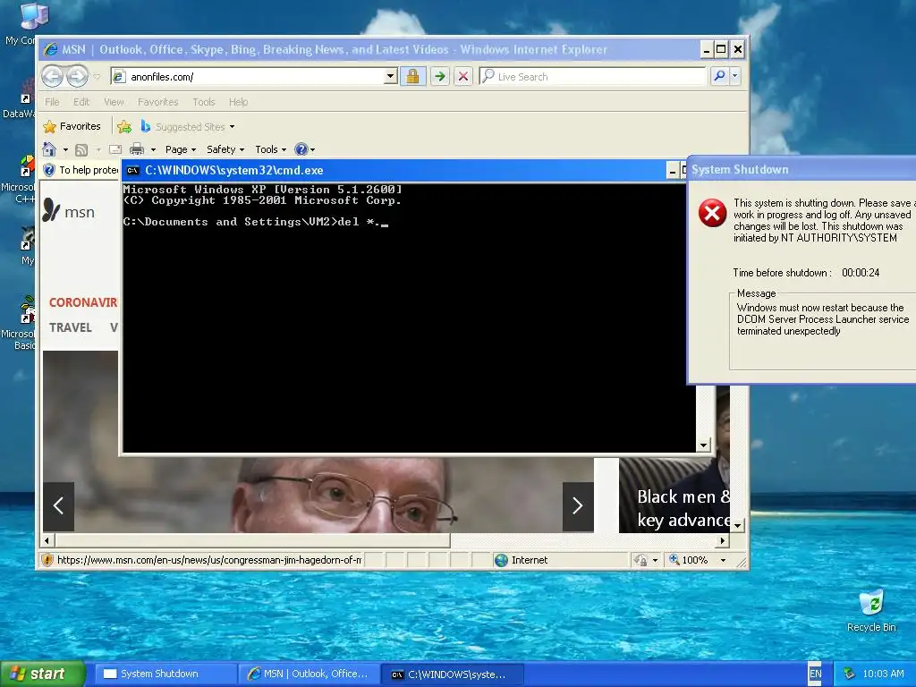Click the 10:03 AM taskbar clock
The height and width of the screenshot is (687, 916).
pyautogui.click(x=883, y=674)
